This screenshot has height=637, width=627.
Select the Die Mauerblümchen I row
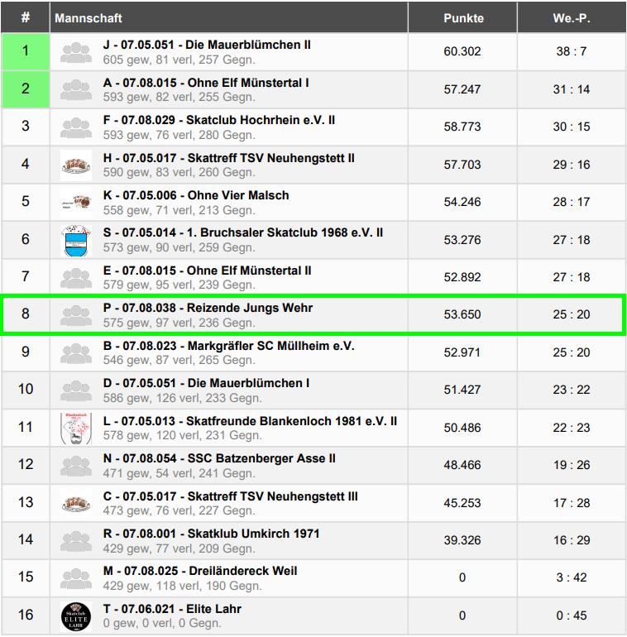click(x=313, y=390)
